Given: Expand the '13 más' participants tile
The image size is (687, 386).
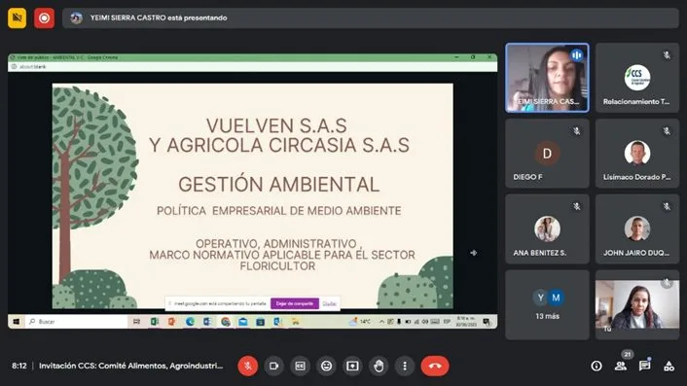Looking at the screenshot, I should [547, 304].
